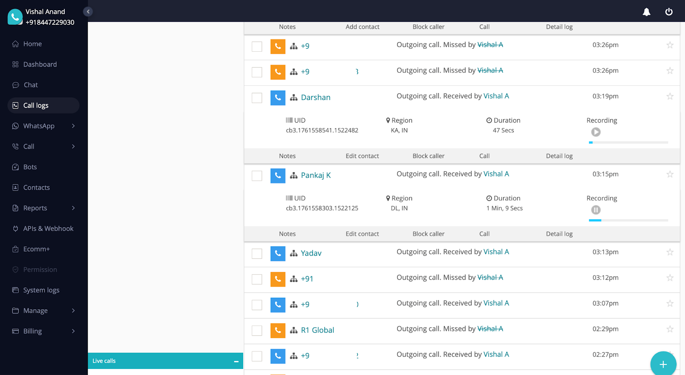Star the Darshan call log entry

click(670, 97)
